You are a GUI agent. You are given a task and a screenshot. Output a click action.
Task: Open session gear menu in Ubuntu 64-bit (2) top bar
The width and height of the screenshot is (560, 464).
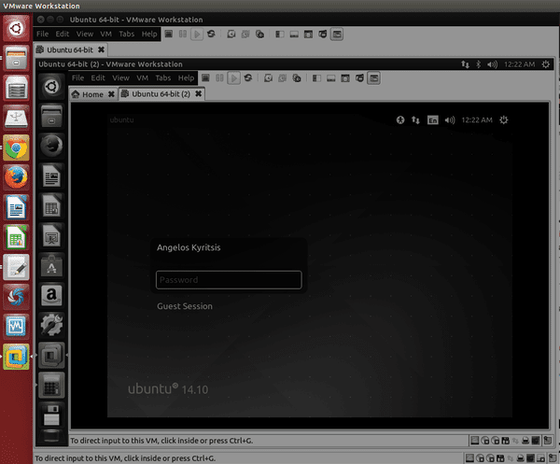tap(546, 64)
